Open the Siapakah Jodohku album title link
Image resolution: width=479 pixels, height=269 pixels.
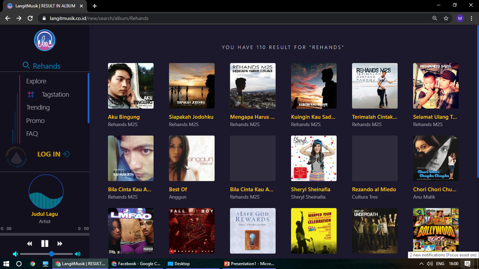[x=191, y=117]
